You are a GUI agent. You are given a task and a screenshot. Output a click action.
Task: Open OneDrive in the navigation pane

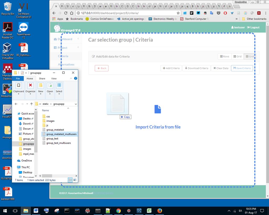tap(24, 160)
